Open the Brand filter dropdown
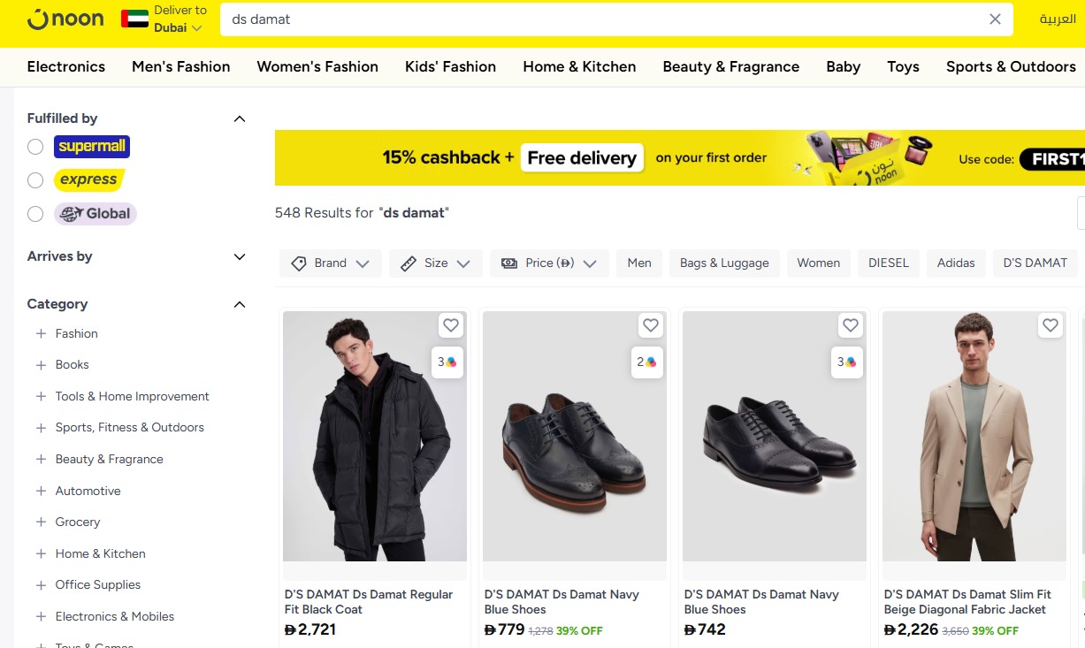 click(330, 263)
